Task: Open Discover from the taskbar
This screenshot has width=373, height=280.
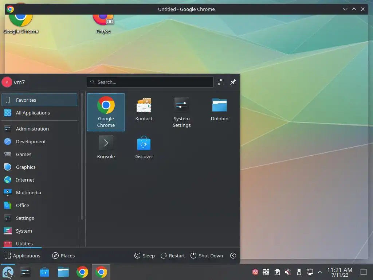Action: pyautogui.click(x=44, y=272)
